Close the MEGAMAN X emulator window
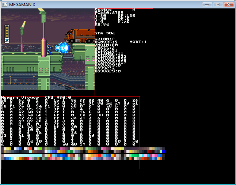236x185 pixels. (229, 4)
